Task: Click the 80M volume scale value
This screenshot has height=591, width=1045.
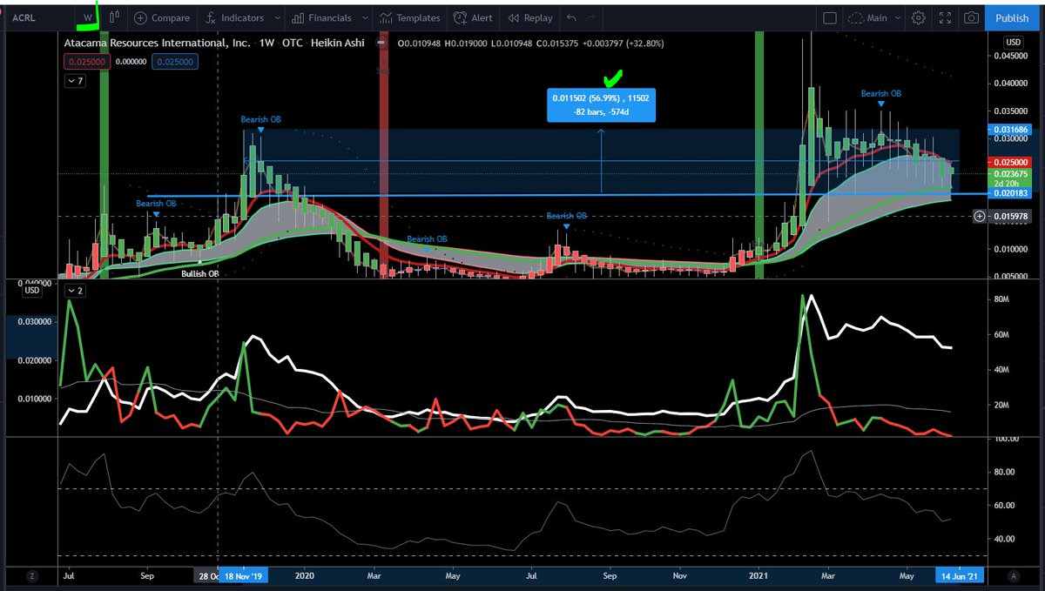Action: pos(1001,299)
